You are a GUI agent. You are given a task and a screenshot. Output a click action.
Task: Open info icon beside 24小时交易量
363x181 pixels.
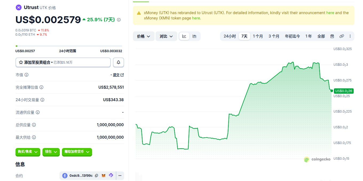pos(42,100)
